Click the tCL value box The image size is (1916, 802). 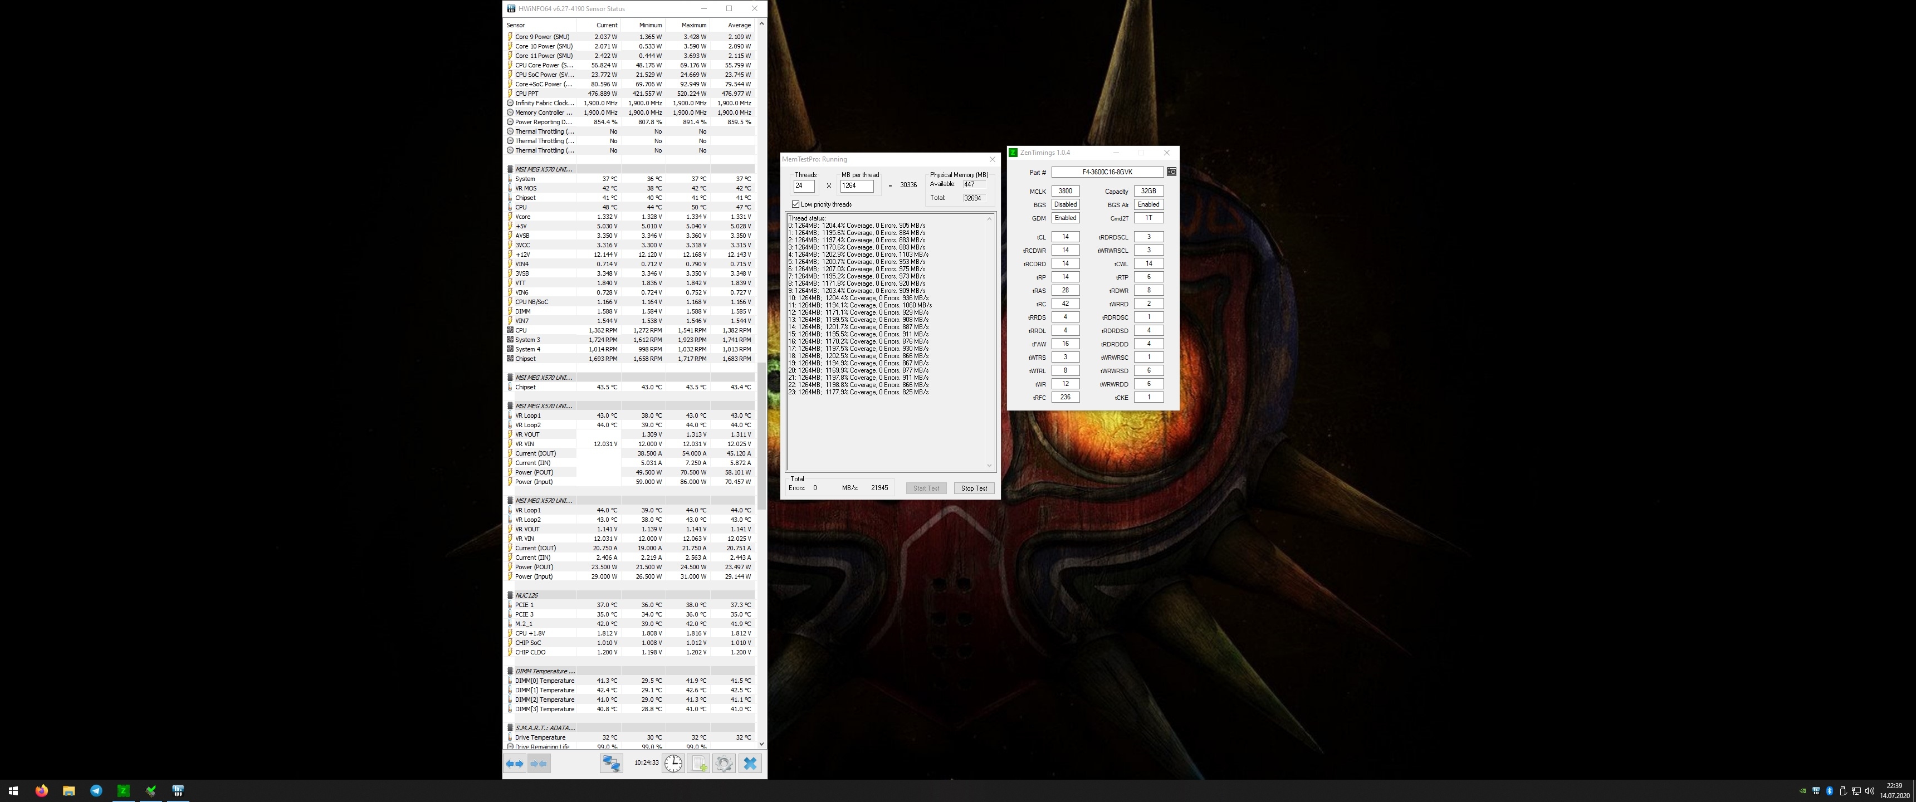pos(1065,237)
